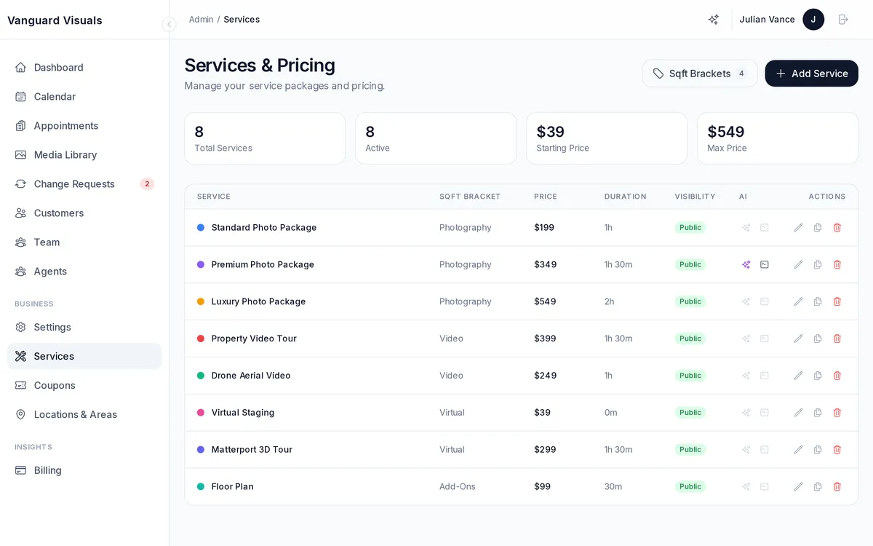The width and height of the screenshot is (873, 546).
Task: Toggle Public visibility on Matterport 3D Tour
Action: tap(690, 449)
